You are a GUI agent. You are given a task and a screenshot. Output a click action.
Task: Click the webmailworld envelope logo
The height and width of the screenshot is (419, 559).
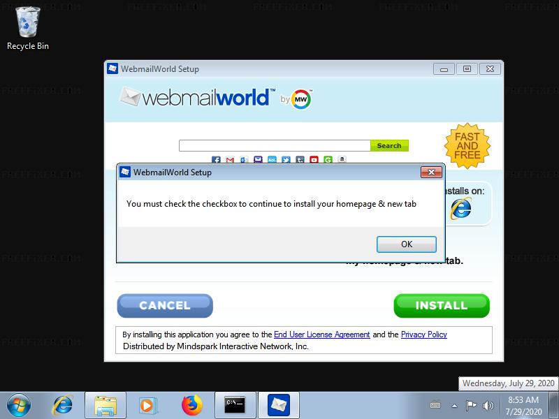[x=130, y=96]
